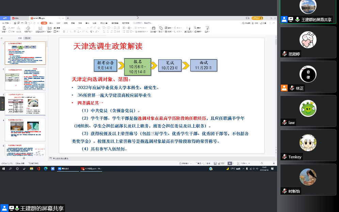Collapse the ribbon with chevron arrow

tap(274, 23)
